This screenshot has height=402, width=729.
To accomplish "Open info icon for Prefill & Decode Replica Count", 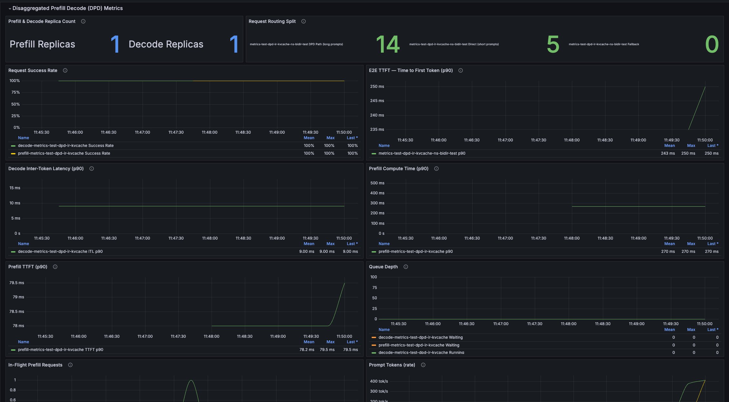I will coord(83,21).
